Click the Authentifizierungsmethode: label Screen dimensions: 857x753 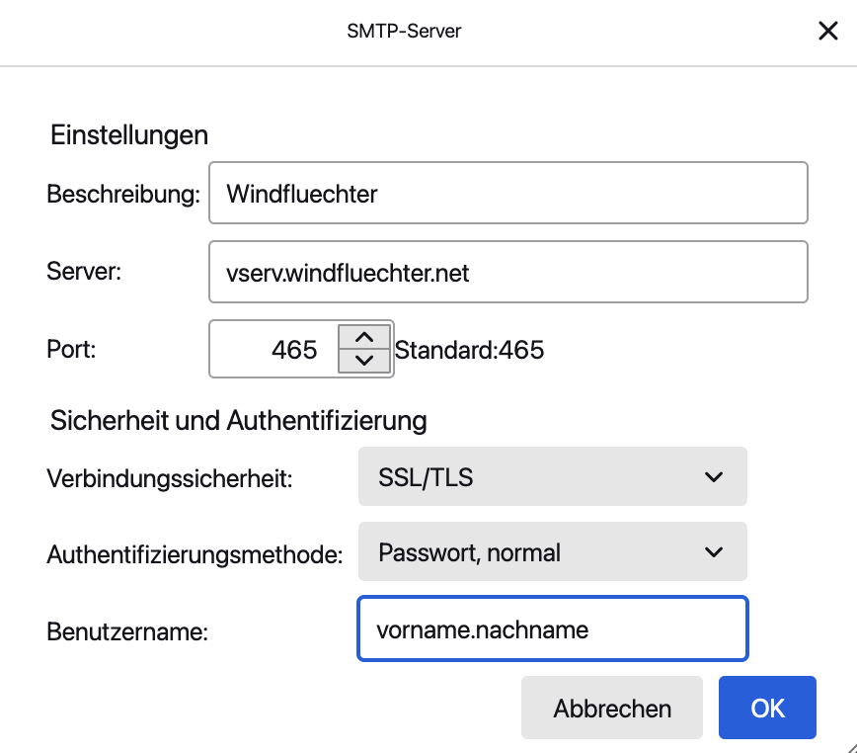pyautogui.click(x=195, y=554)
